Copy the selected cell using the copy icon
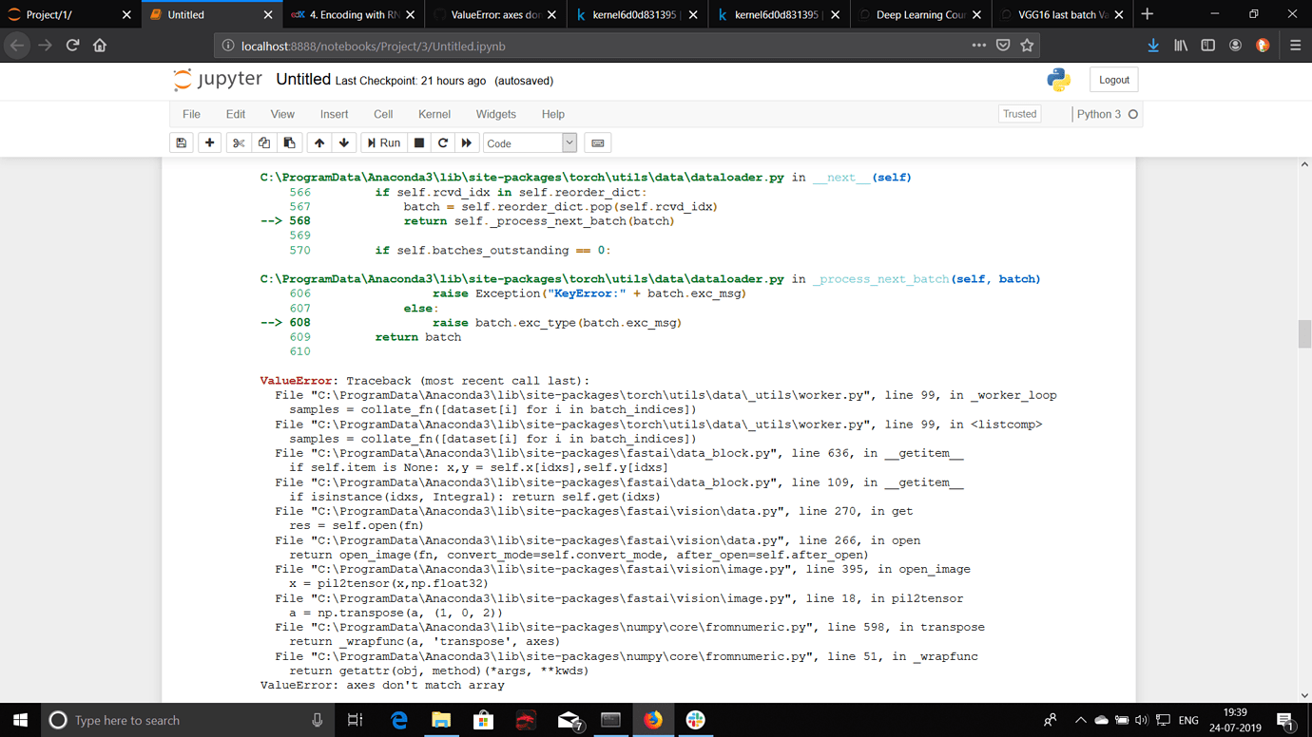Viewport: 1312px width, 737px height. point(263,142)
